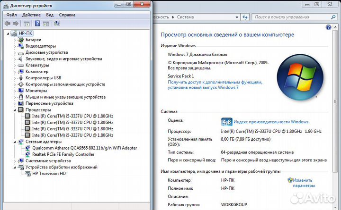Screen dimensions: 341x210
Task: Collapse the HP-ПК root node
Action: pos(8,34)
